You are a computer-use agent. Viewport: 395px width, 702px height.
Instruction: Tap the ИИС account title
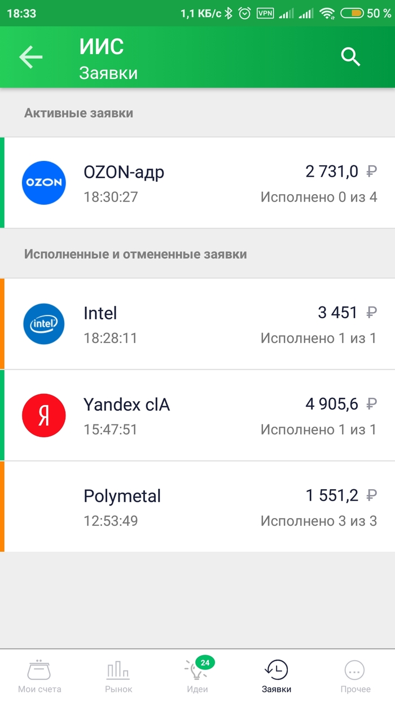(x=102, y=47)
